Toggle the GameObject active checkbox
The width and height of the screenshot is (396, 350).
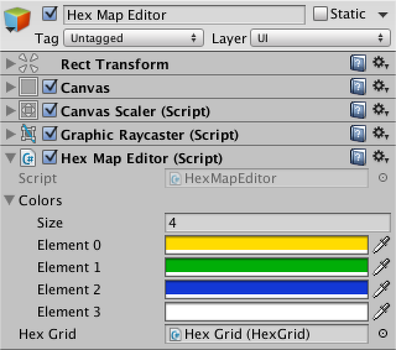49,14
